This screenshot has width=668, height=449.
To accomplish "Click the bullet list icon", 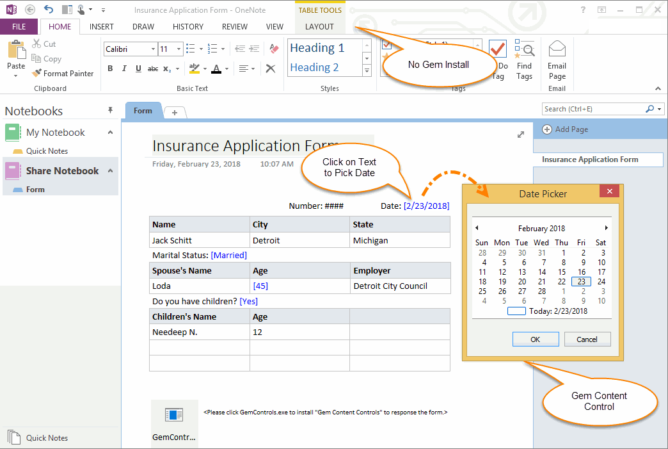I will click(x=191, y=49).
